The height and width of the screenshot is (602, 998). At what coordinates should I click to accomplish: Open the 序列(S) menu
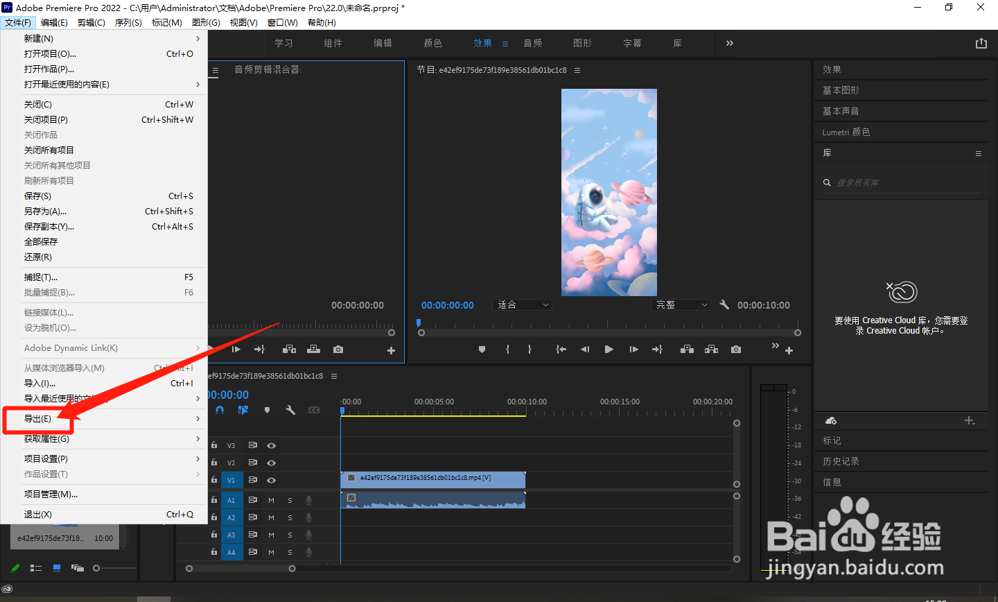(128, 23)
